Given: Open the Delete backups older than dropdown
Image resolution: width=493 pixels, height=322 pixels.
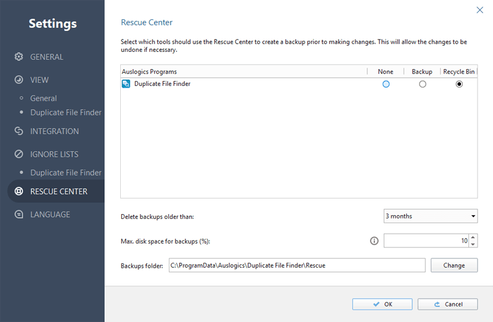Looking at the screenshot, I should [x=430, y=216].
